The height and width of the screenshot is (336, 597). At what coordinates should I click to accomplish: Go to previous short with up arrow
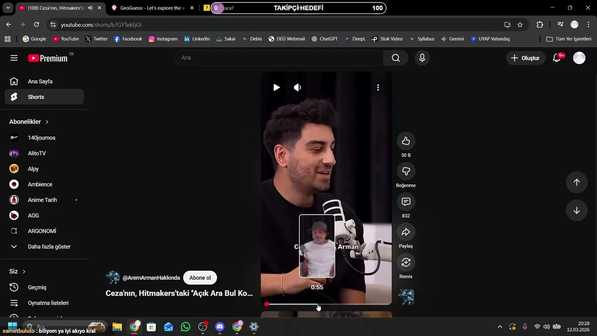(576, 182)
